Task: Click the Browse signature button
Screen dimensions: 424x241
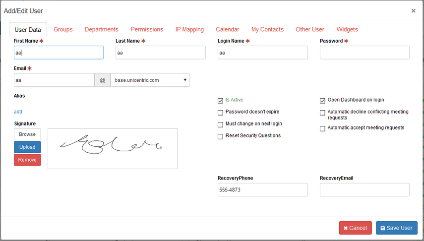Action: tap(27, 134)
